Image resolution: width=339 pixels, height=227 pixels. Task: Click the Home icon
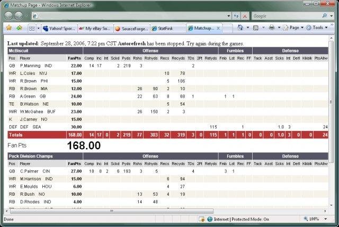pyautogui.click(x=240, y=28)
